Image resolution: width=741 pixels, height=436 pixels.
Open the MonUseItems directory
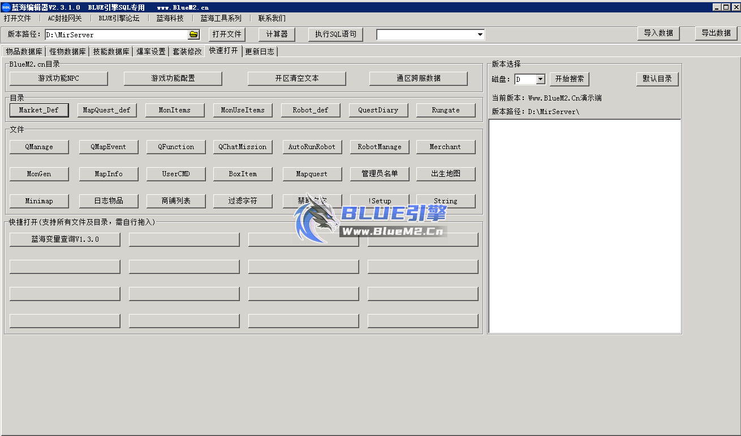pos(243,110)
